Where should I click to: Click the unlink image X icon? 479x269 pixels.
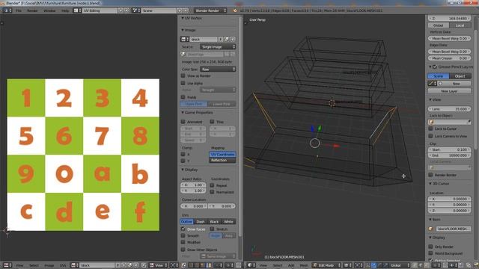[x=233, y=40]
